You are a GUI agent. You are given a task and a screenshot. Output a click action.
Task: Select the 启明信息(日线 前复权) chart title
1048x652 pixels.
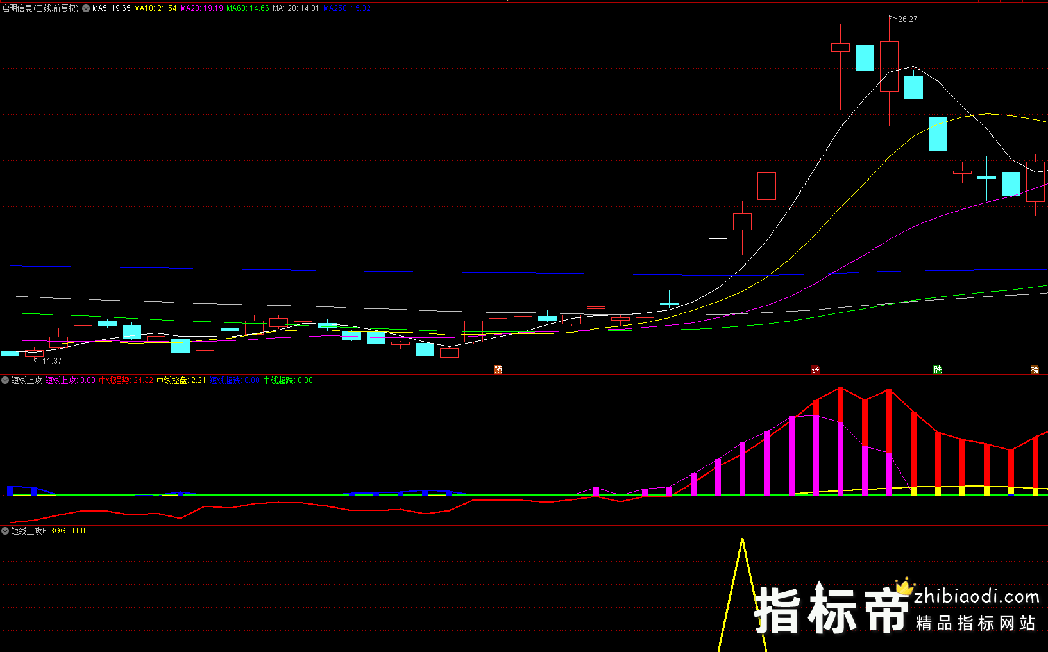(40, 8)
